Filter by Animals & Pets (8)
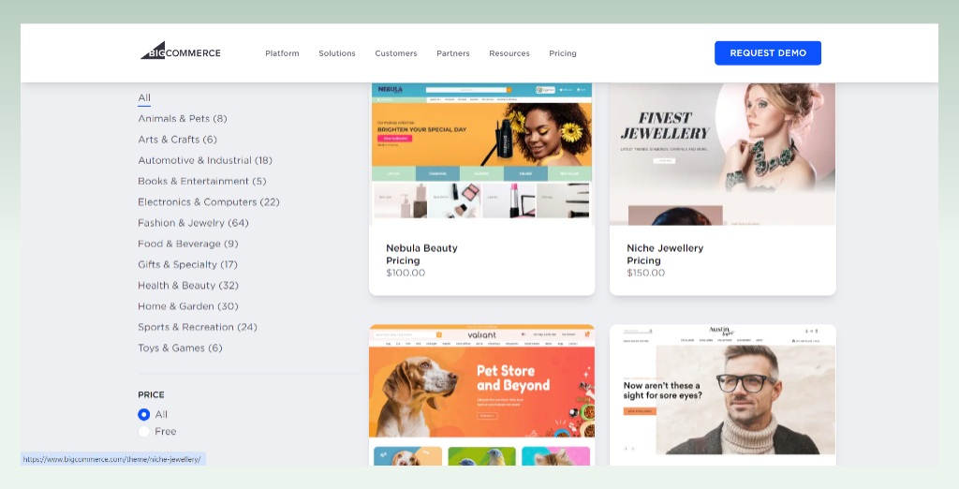959x489 pixels. [183, 119]
